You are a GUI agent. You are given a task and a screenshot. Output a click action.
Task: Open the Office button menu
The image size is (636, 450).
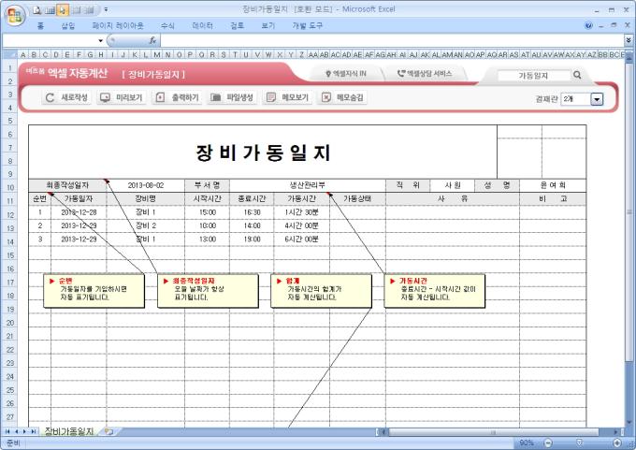coord(15,15)
